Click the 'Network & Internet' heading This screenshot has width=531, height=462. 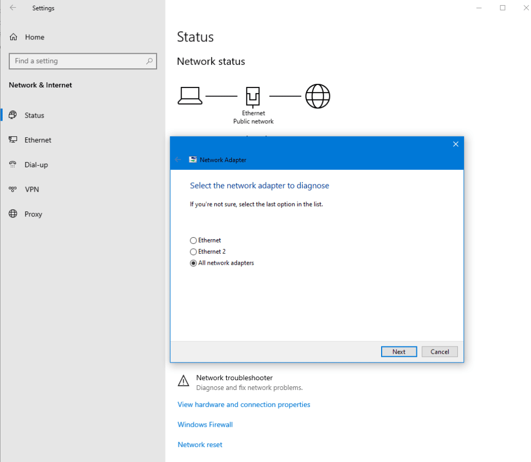click(40, 85)
